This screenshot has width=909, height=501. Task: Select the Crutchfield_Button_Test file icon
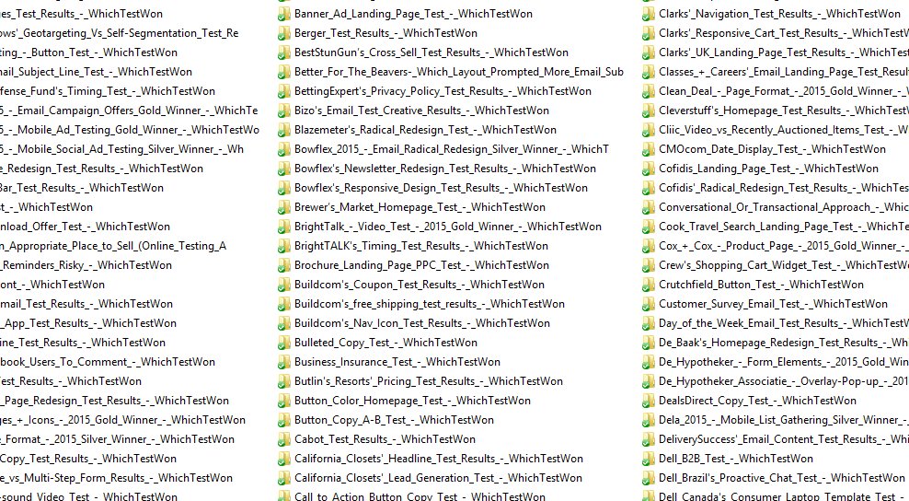click(x=648, y=285)
